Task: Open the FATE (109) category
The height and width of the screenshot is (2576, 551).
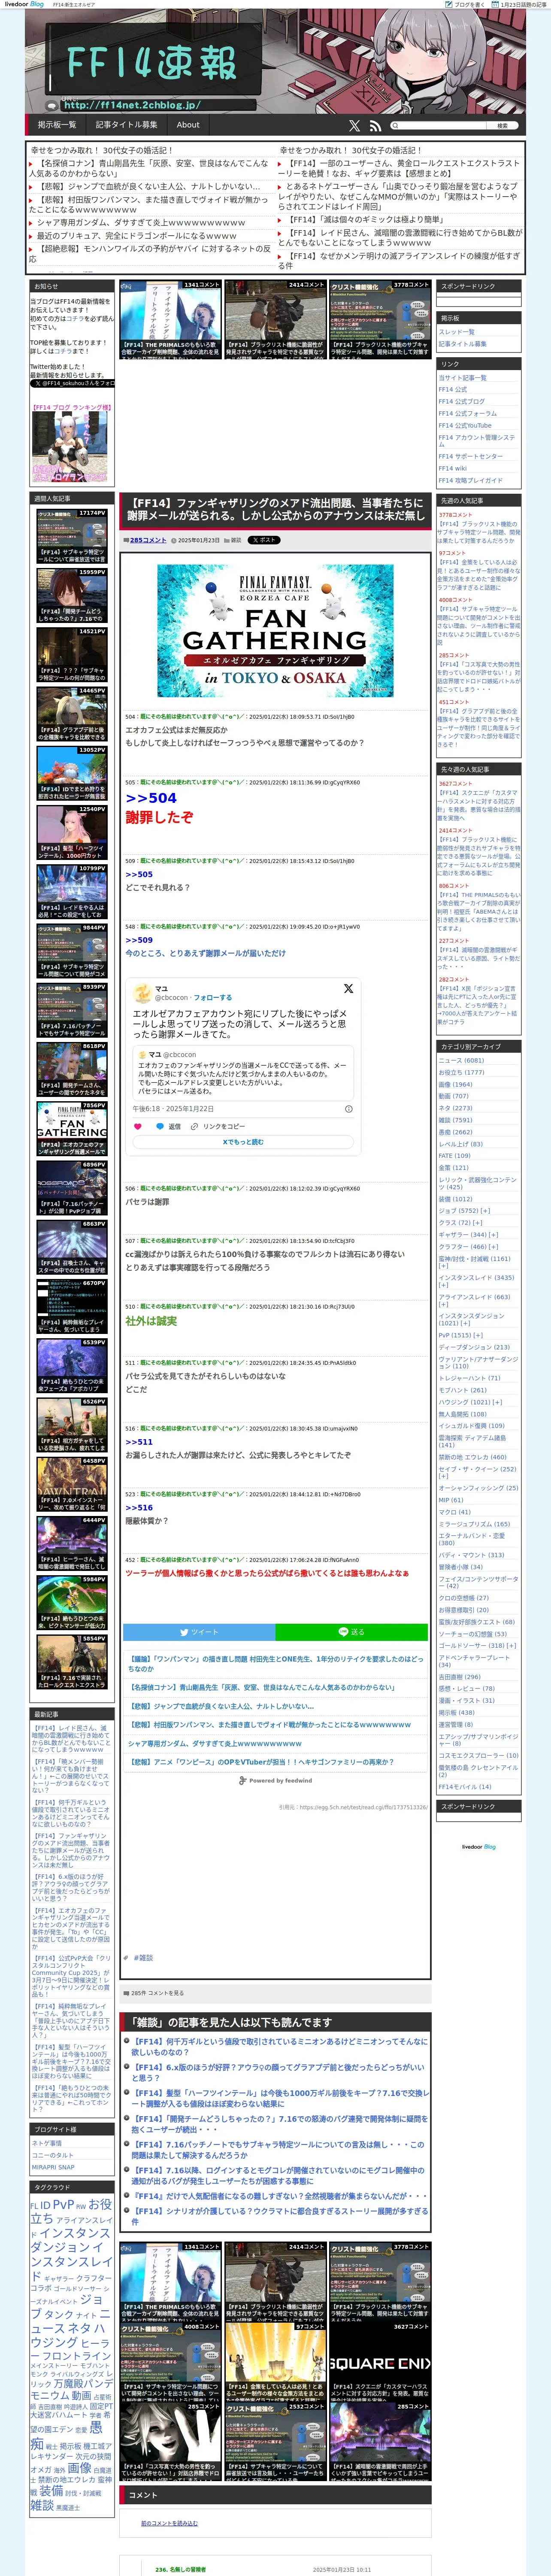Action: coord(454,1156)
